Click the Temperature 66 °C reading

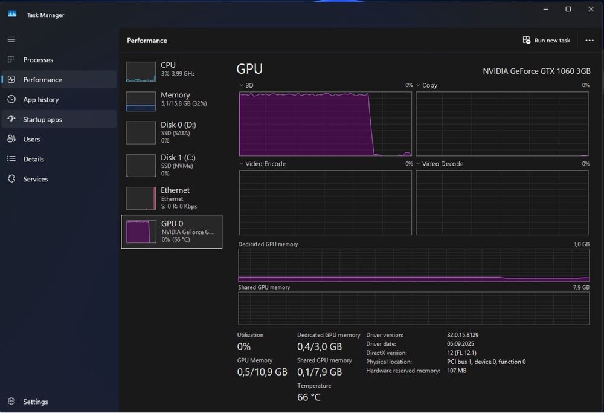click(x=309, y=397)
